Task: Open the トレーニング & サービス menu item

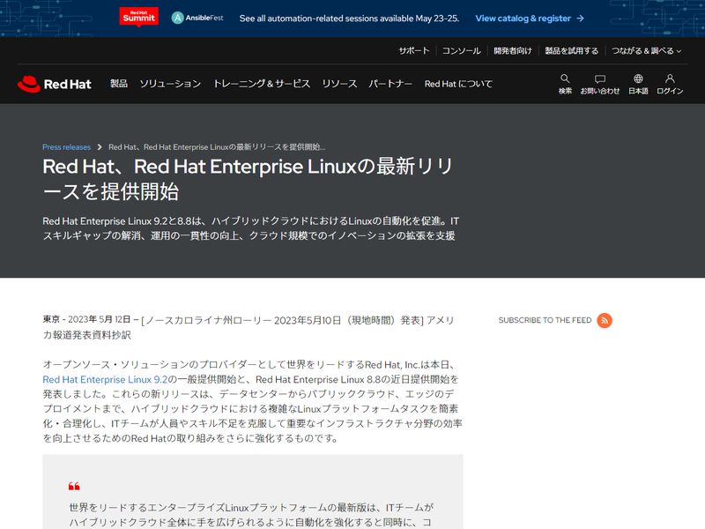Action: tap(261, 84)
